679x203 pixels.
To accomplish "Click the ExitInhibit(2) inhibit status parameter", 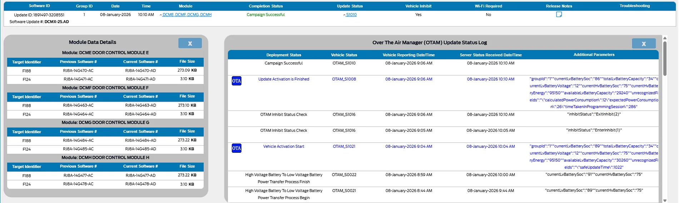I will 594,114.
